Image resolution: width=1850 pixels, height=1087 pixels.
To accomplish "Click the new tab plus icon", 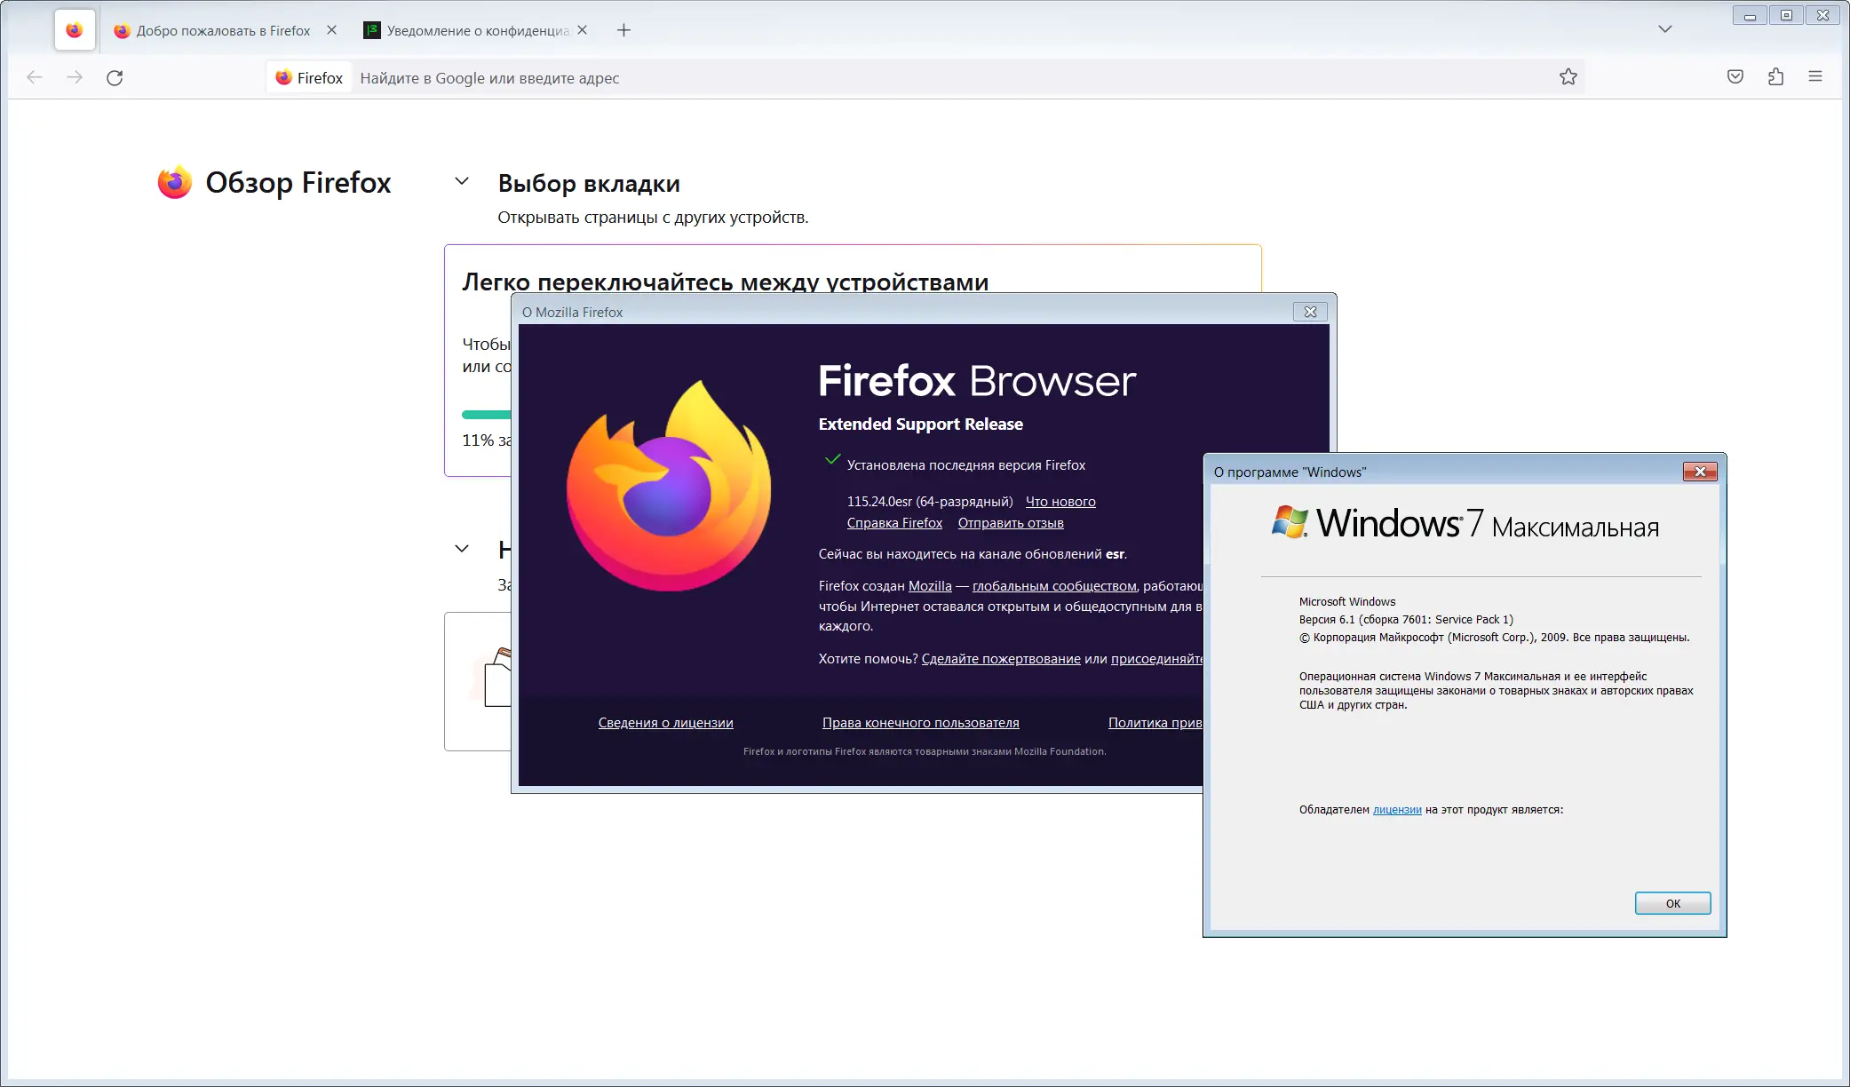I will [x=623, y=30].
